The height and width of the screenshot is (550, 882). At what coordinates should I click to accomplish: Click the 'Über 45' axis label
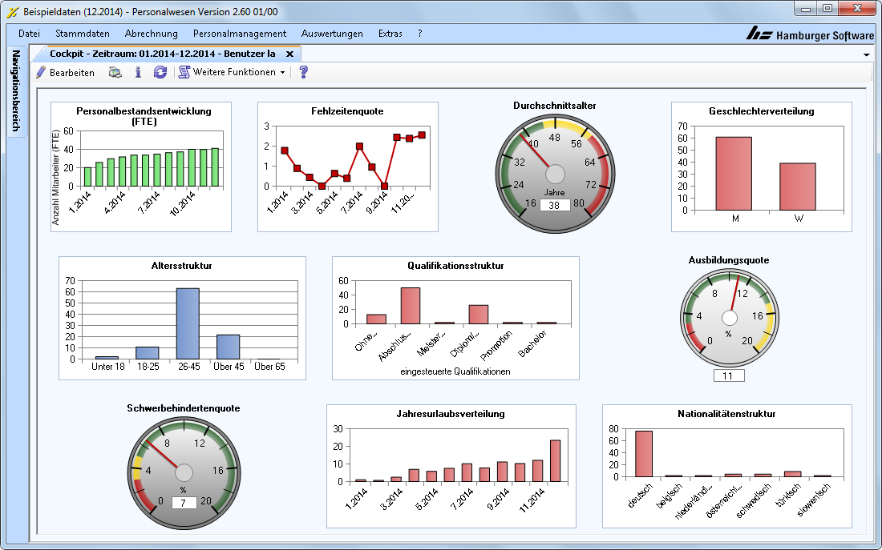(x=229, y=367)
